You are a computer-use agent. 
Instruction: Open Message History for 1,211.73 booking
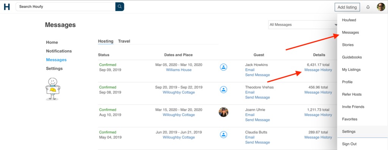[x=318, y=115]
